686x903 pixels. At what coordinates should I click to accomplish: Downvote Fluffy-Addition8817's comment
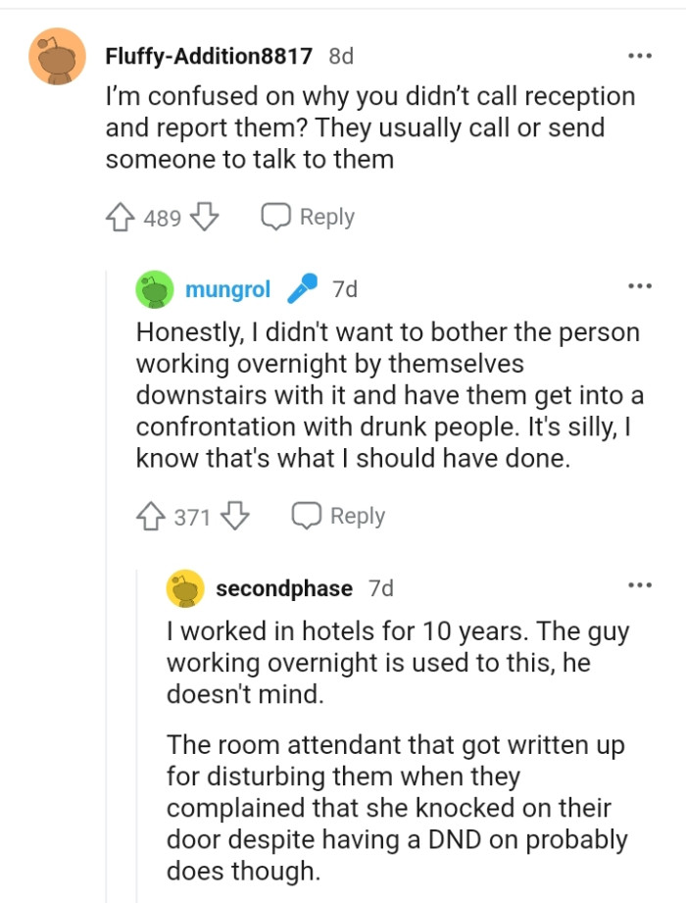[x=202, y=217]
